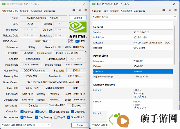Switch to Validation tab in right window
Screen dimensions: 180x129
(139, 11)
